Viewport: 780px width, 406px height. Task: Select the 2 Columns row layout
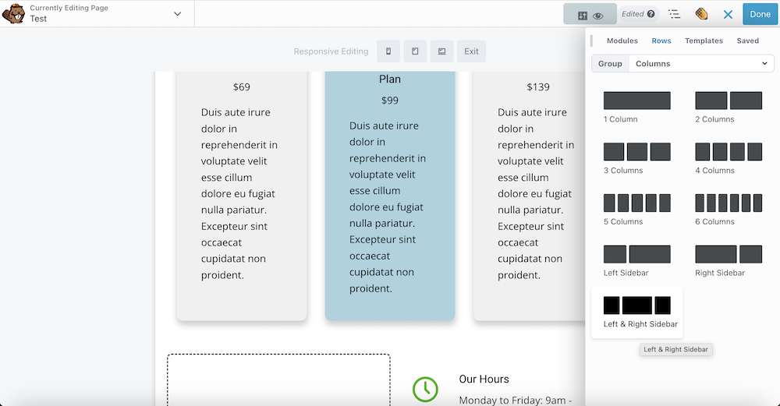click(729, 108)
